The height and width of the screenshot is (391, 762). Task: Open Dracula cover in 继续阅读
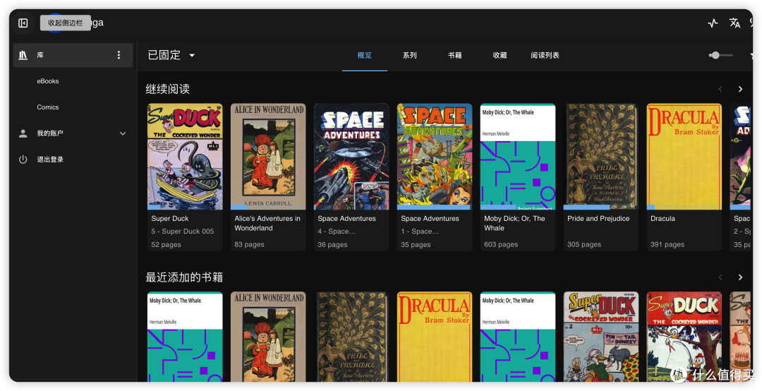click(x=684, y=157)
